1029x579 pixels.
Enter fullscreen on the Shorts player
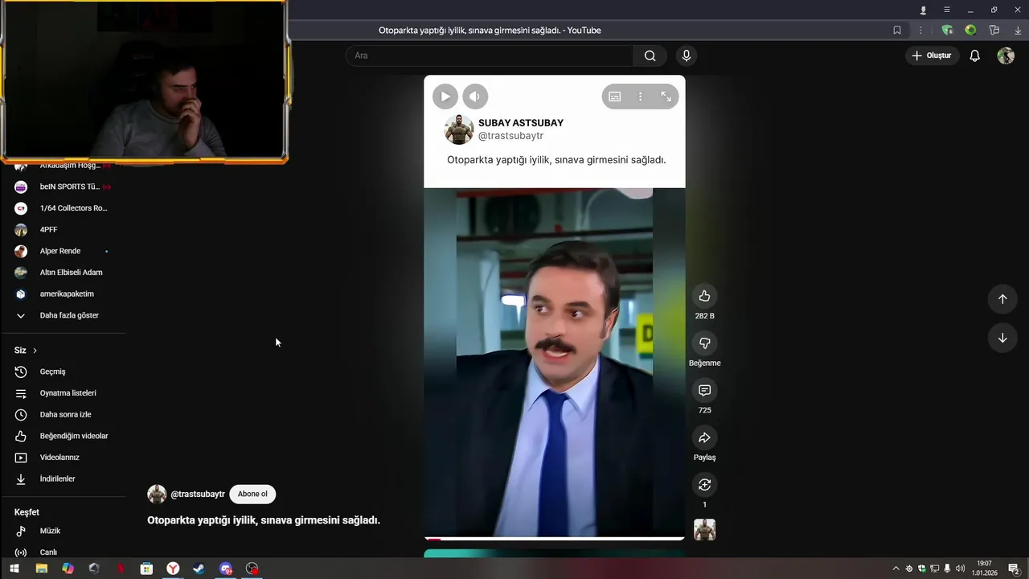tap(666, 96)
